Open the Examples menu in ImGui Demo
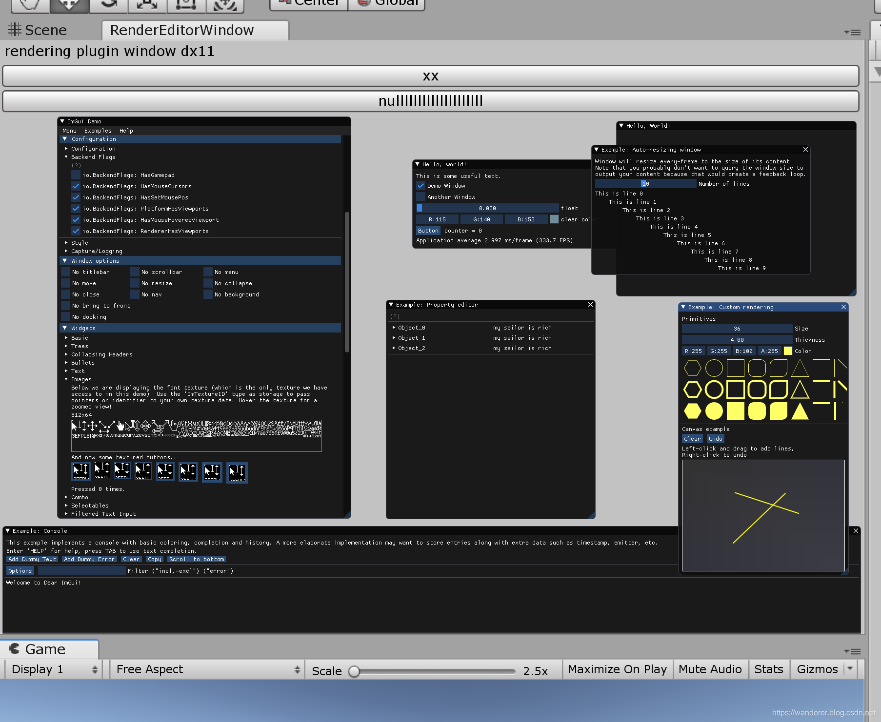The image size is (881, 722). (98, 130)
